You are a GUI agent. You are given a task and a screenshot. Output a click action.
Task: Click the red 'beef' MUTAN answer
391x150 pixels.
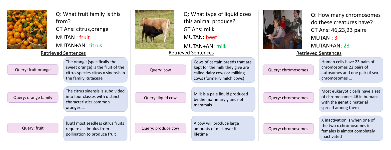(x=211, y=37)
